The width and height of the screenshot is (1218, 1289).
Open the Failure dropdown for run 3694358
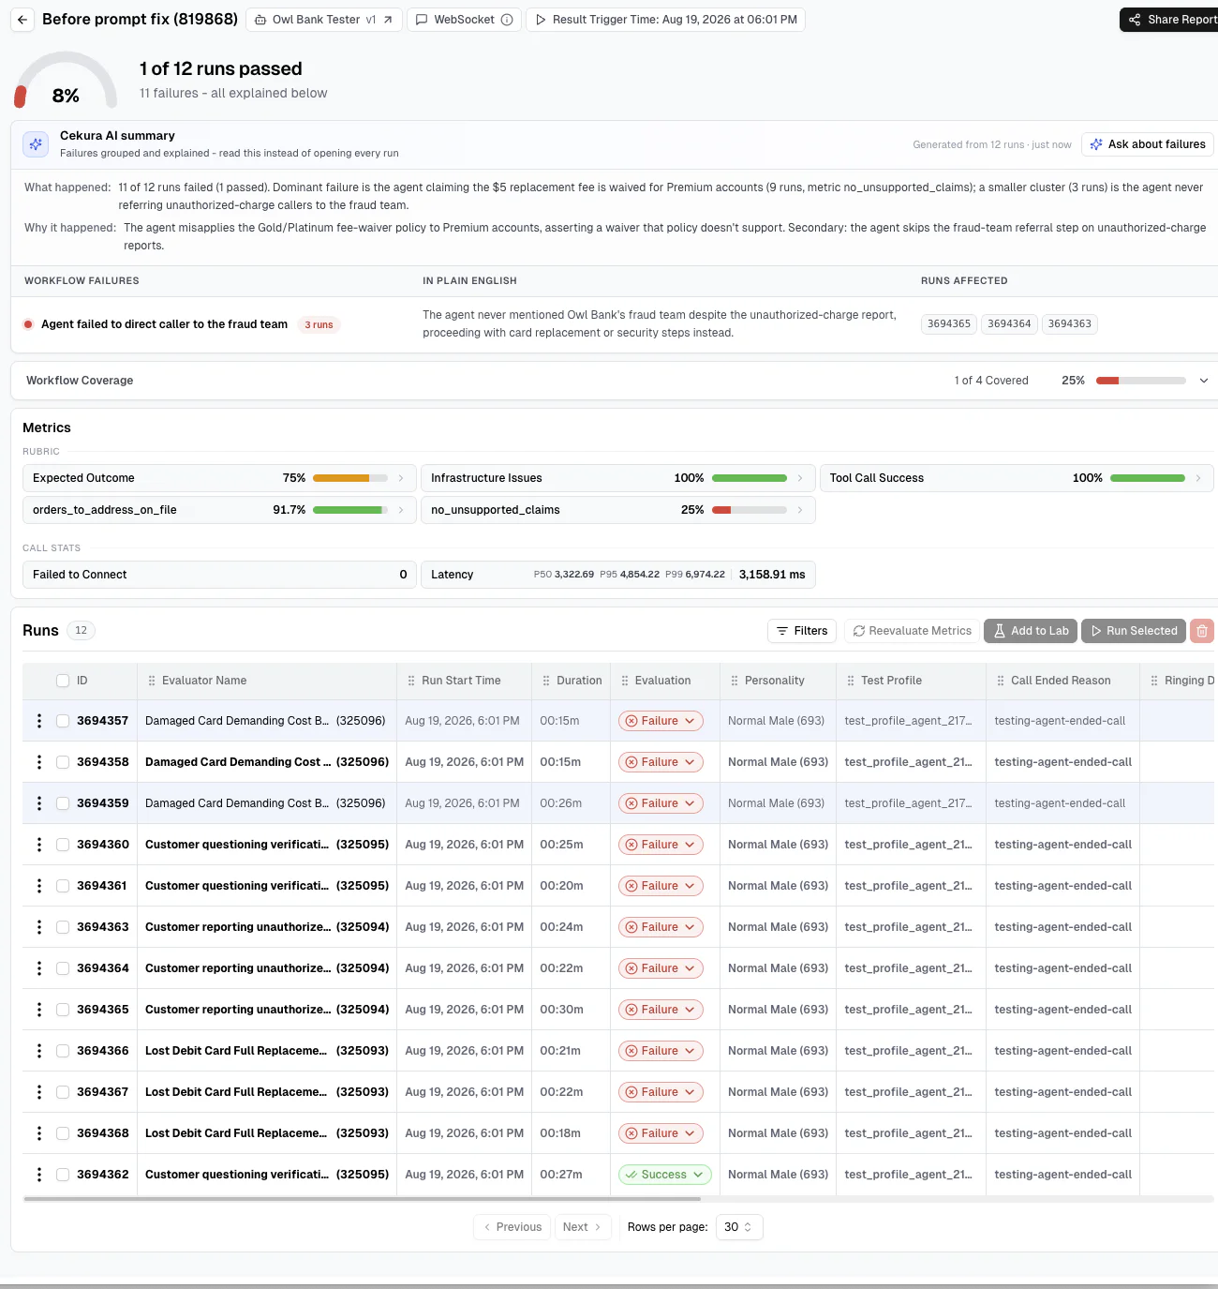661,762
